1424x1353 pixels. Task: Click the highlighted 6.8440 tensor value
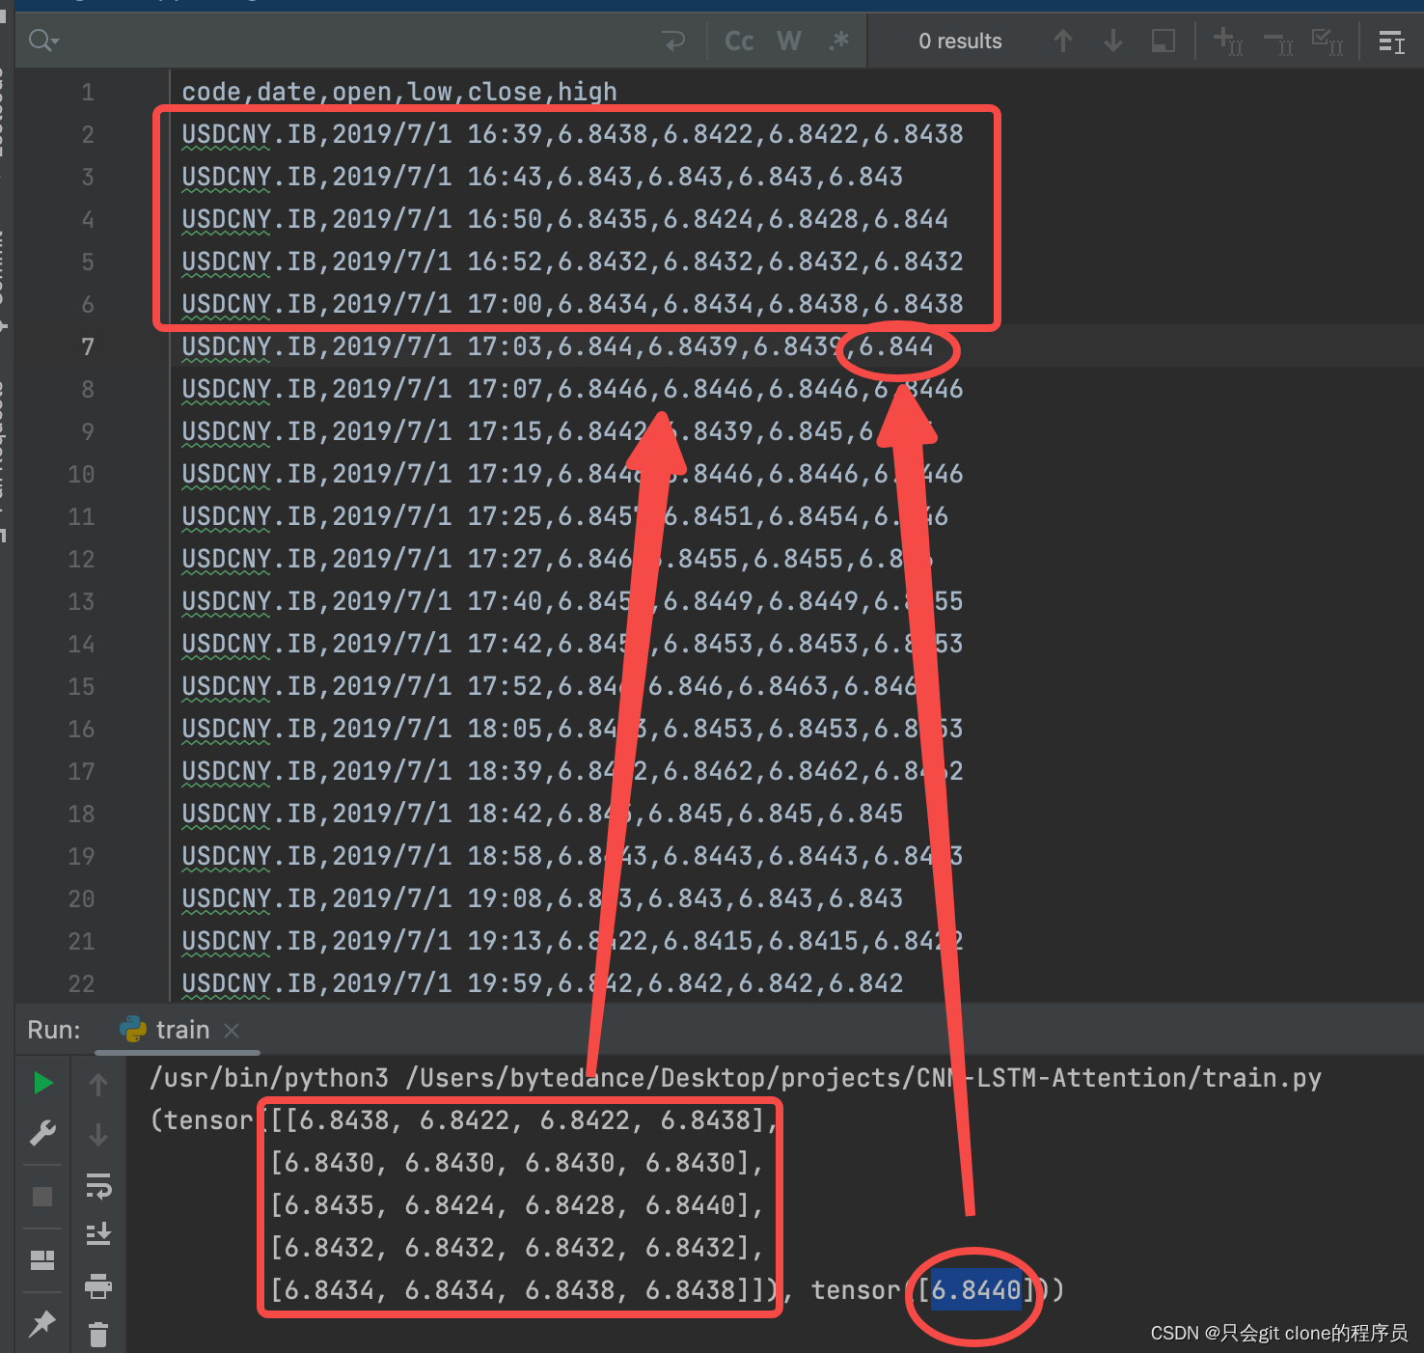[x=975, y=1290]
